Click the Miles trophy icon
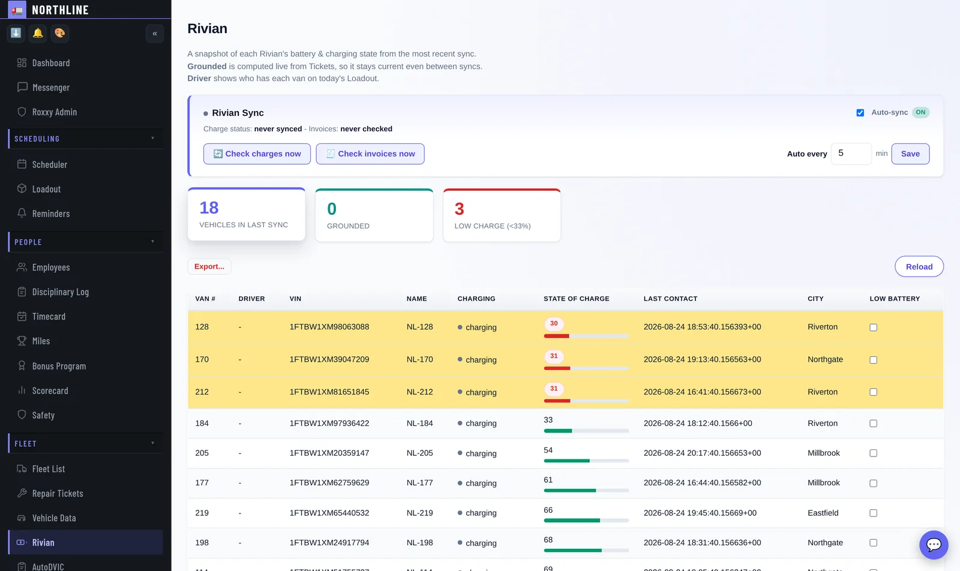 pos(22,341)
